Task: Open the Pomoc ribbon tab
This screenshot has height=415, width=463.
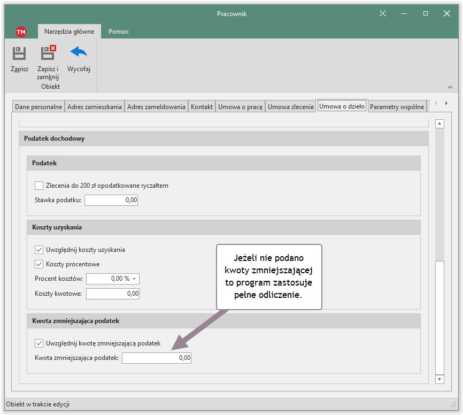Action: [x=118, y=32]
